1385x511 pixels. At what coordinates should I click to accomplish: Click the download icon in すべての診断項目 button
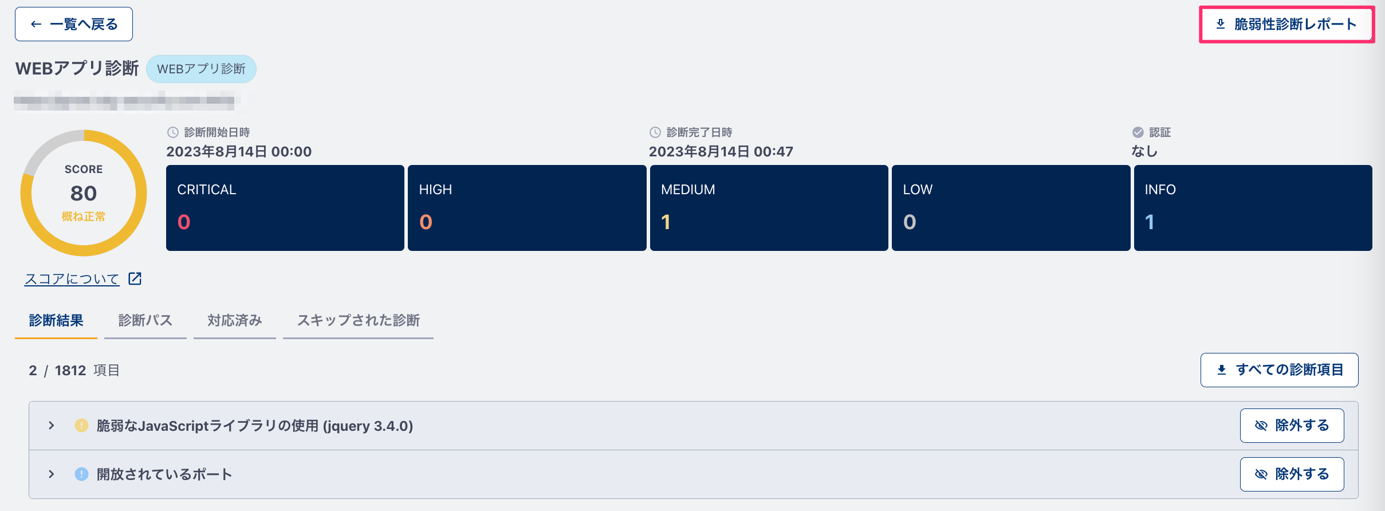click(1222, 370)
